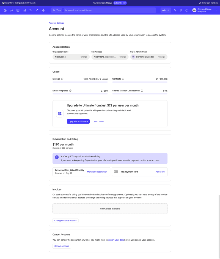The height and width of the screenshot is (259, 220).
Task: Open the Home dashboard icon
Action: coord(5,10)
